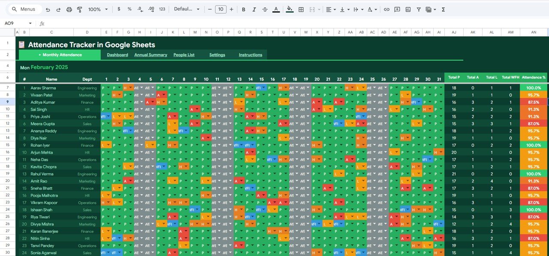549x256 pixels.
Task: Follow the People List link
Action: [184, 55]
